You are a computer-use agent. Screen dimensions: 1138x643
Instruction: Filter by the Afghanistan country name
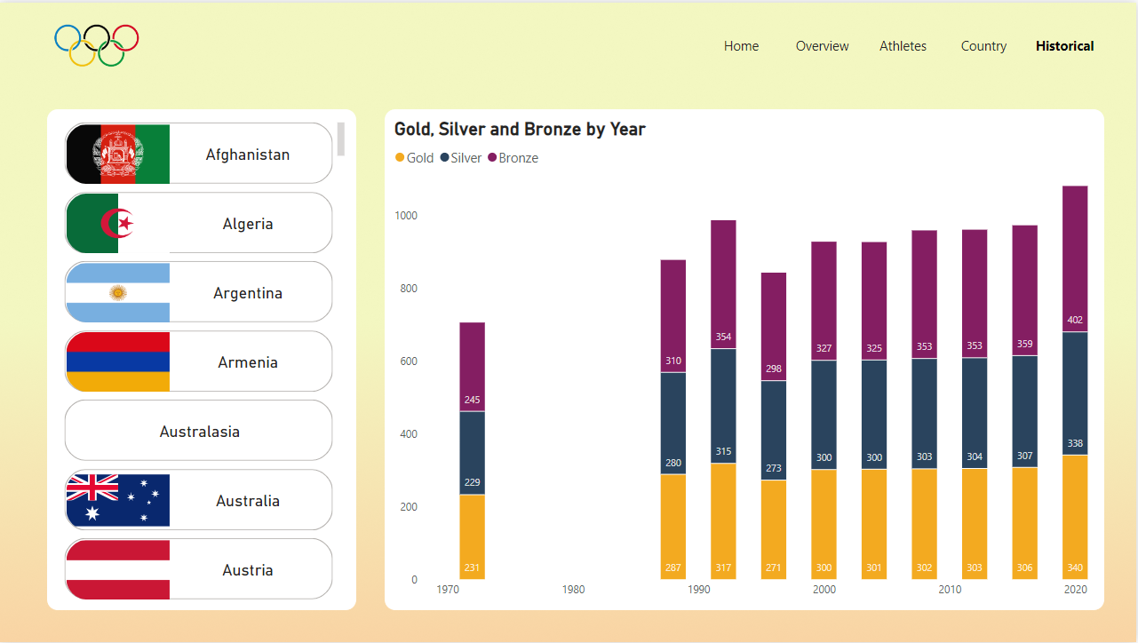[248, 155]
